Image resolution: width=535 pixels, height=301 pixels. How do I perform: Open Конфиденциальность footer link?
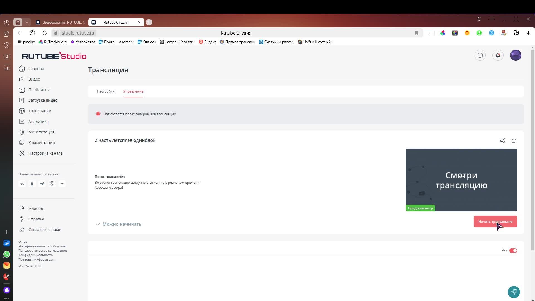(x=35, y=255)
